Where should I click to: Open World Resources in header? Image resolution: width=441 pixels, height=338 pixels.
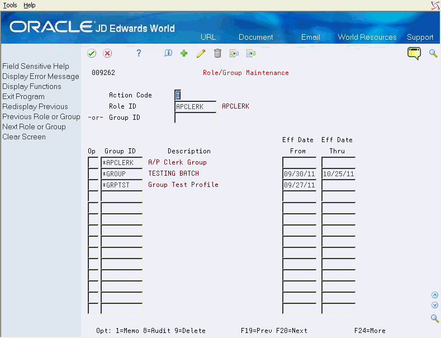pos(367,37)
